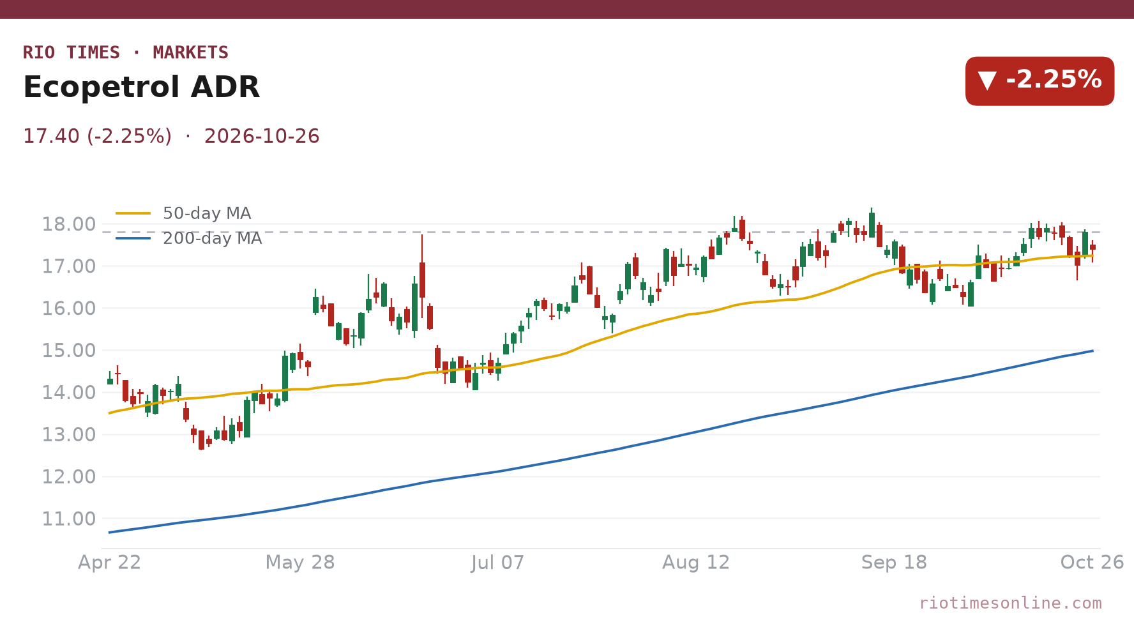The width and height of the screenshot is (1134, 638).
Task: Click the 2026-10-26 date text
Action: pos(262,136)
